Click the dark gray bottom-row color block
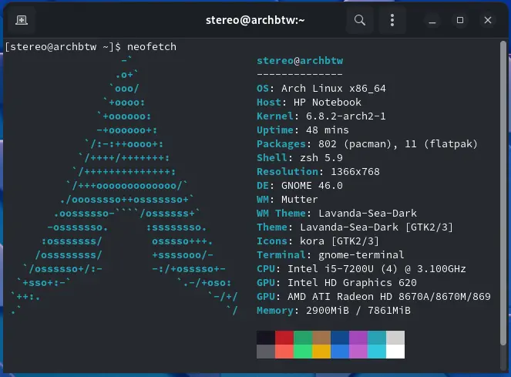The width and height of the screenshot is (511, 377). pyautogui.click(x=266, y=352)
